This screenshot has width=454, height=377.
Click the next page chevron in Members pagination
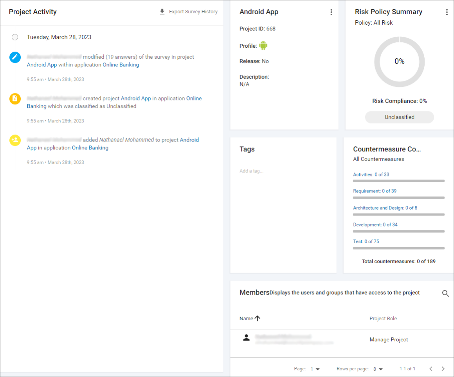pos(443,368)
